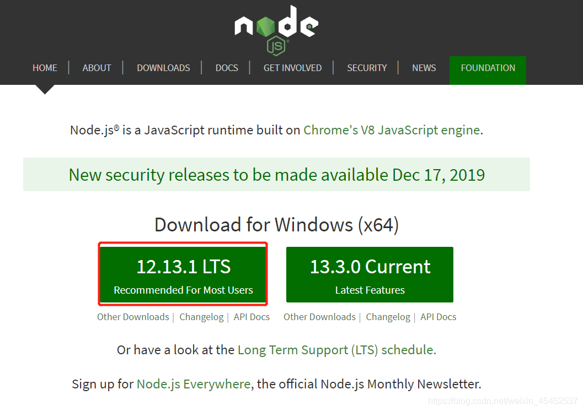583x411 pixels.
Task: View Changelog under 13.3.0 Current
Action: (388, 317)
